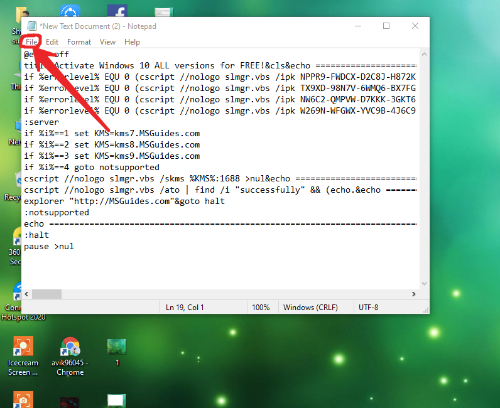Click the UTF-8 encoding status entry
This screenshot has width=500, height=408.
(368, 308)
